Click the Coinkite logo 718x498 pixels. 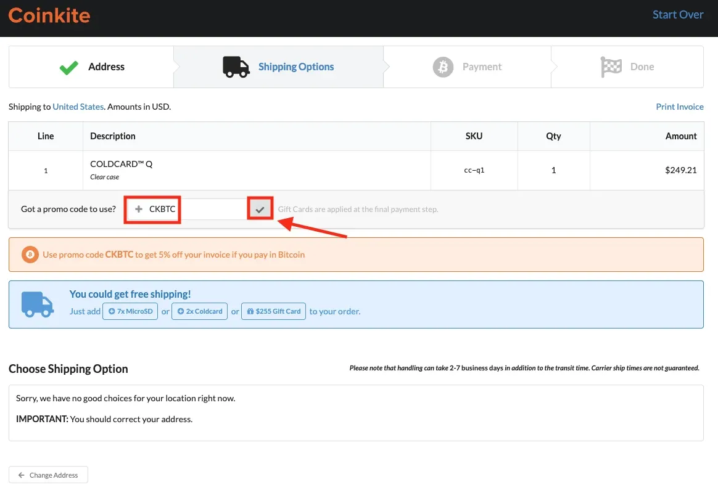49,15
